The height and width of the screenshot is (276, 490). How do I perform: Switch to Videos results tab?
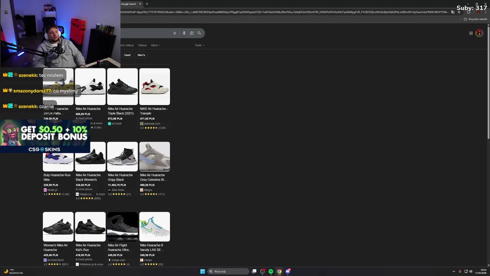142,45
